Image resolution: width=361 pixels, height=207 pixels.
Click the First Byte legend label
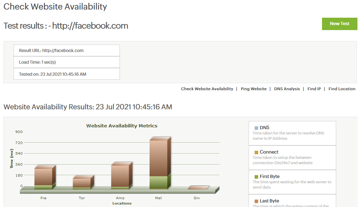click(x=270, y=177)
